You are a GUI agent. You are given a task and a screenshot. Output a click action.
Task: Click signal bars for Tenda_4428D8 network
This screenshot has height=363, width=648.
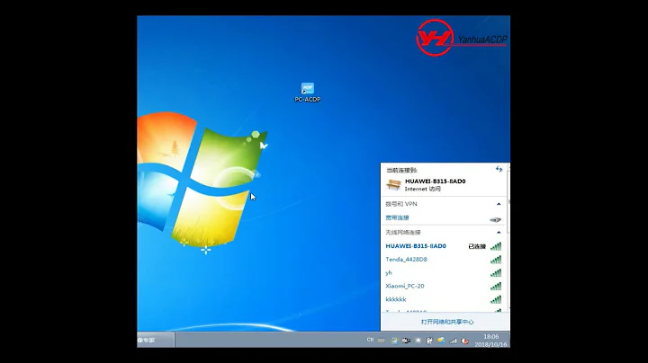coord(496,260)
